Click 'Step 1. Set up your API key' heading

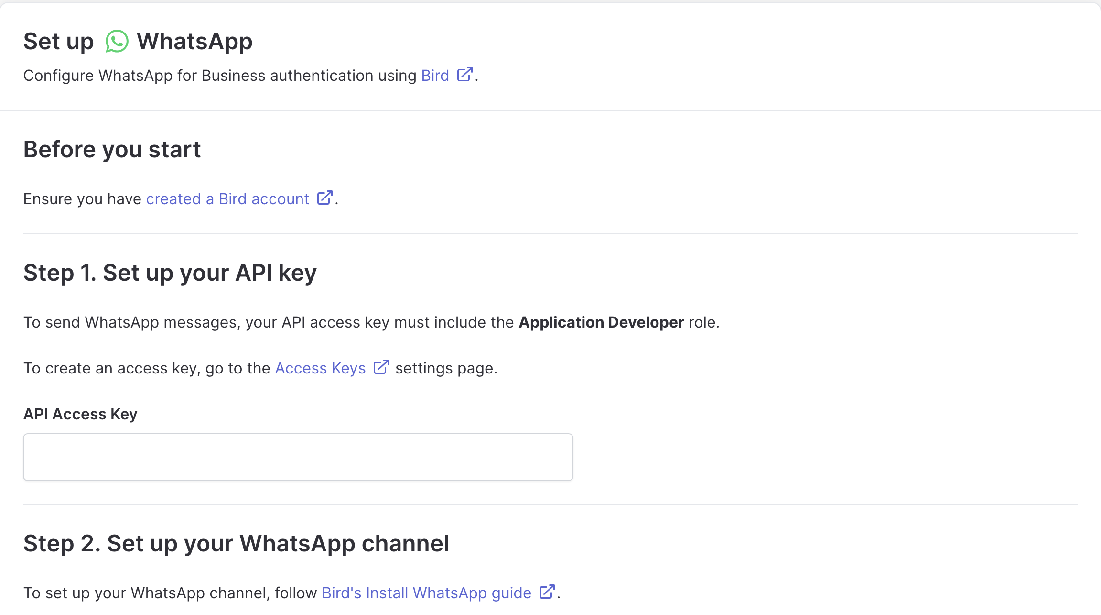(x=170, y=273)
